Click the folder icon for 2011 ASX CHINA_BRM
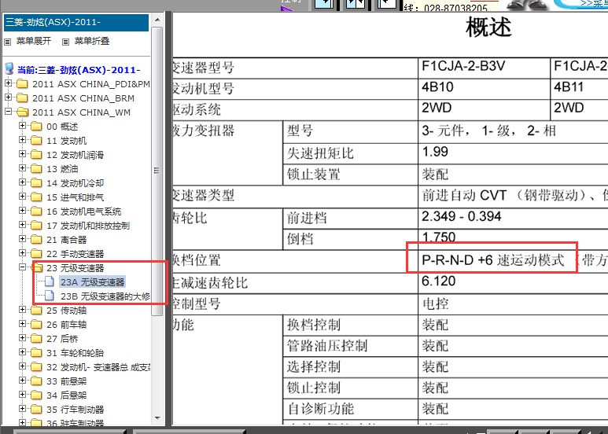The height and width of the screenshot is (434, 608). 22,98
